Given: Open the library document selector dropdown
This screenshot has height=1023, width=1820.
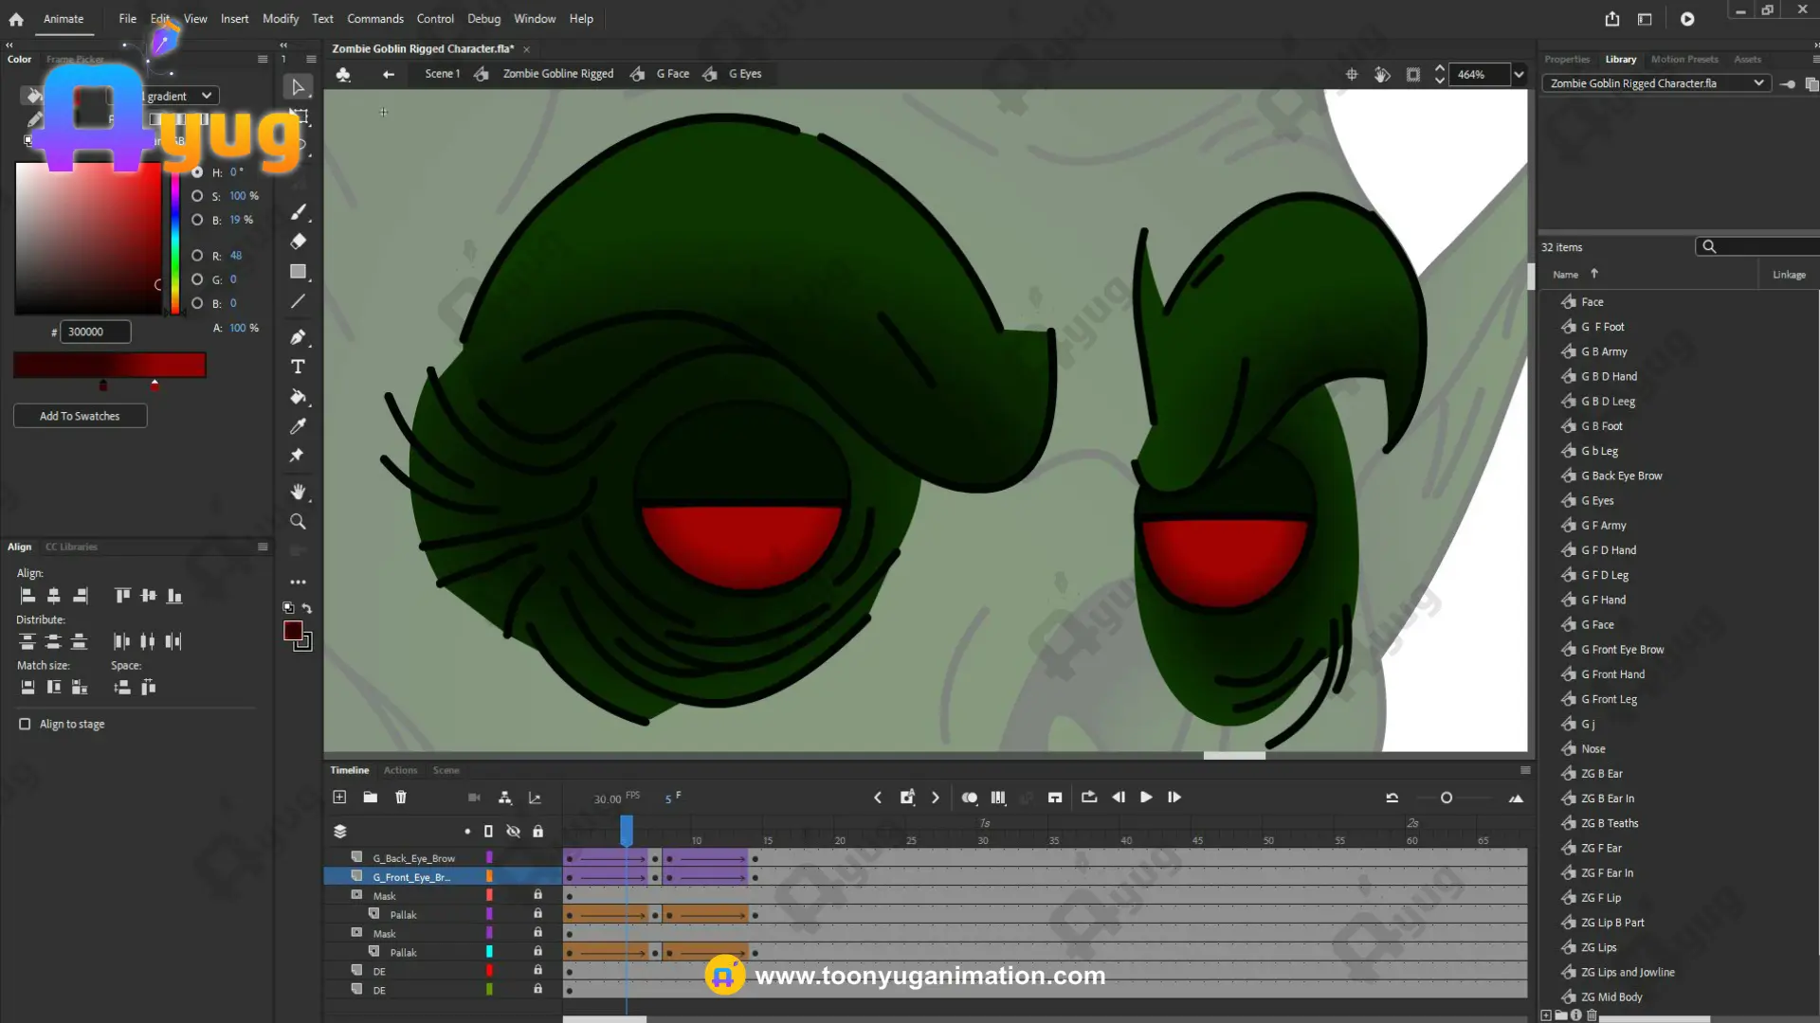Looking at the screenshot, I should [x=1758, y=83].
